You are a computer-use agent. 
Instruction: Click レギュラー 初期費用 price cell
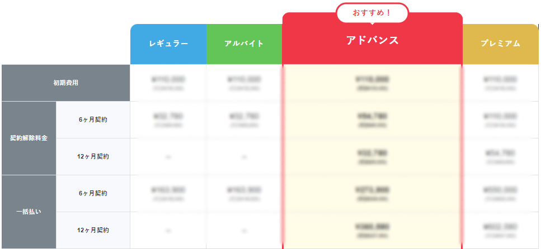(x=168, y=83)
